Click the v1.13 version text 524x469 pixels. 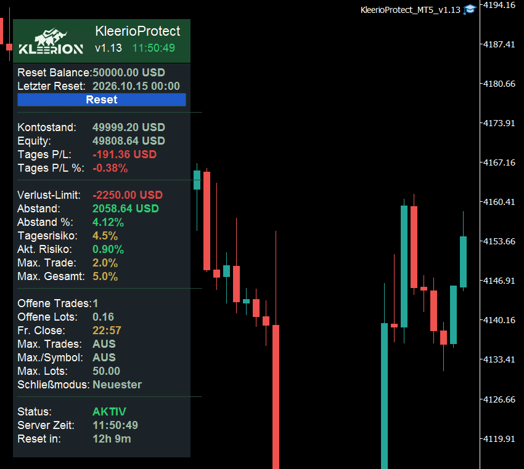pyautogui.click(x=108, y=48)
